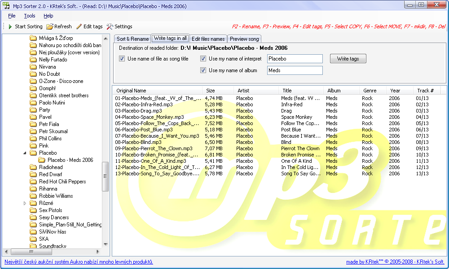449x269 pixels.
Task: Click the Write tags button
Action: point(348,59)
